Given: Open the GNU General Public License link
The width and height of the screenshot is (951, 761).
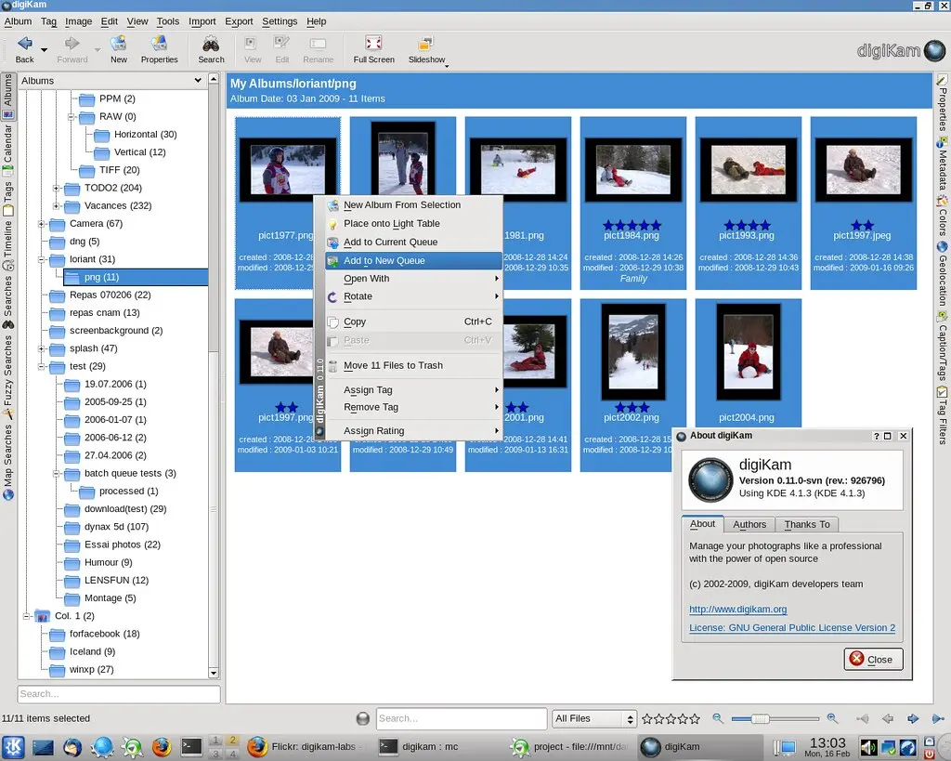Looking at the screenshot, I should pos(792,627).
